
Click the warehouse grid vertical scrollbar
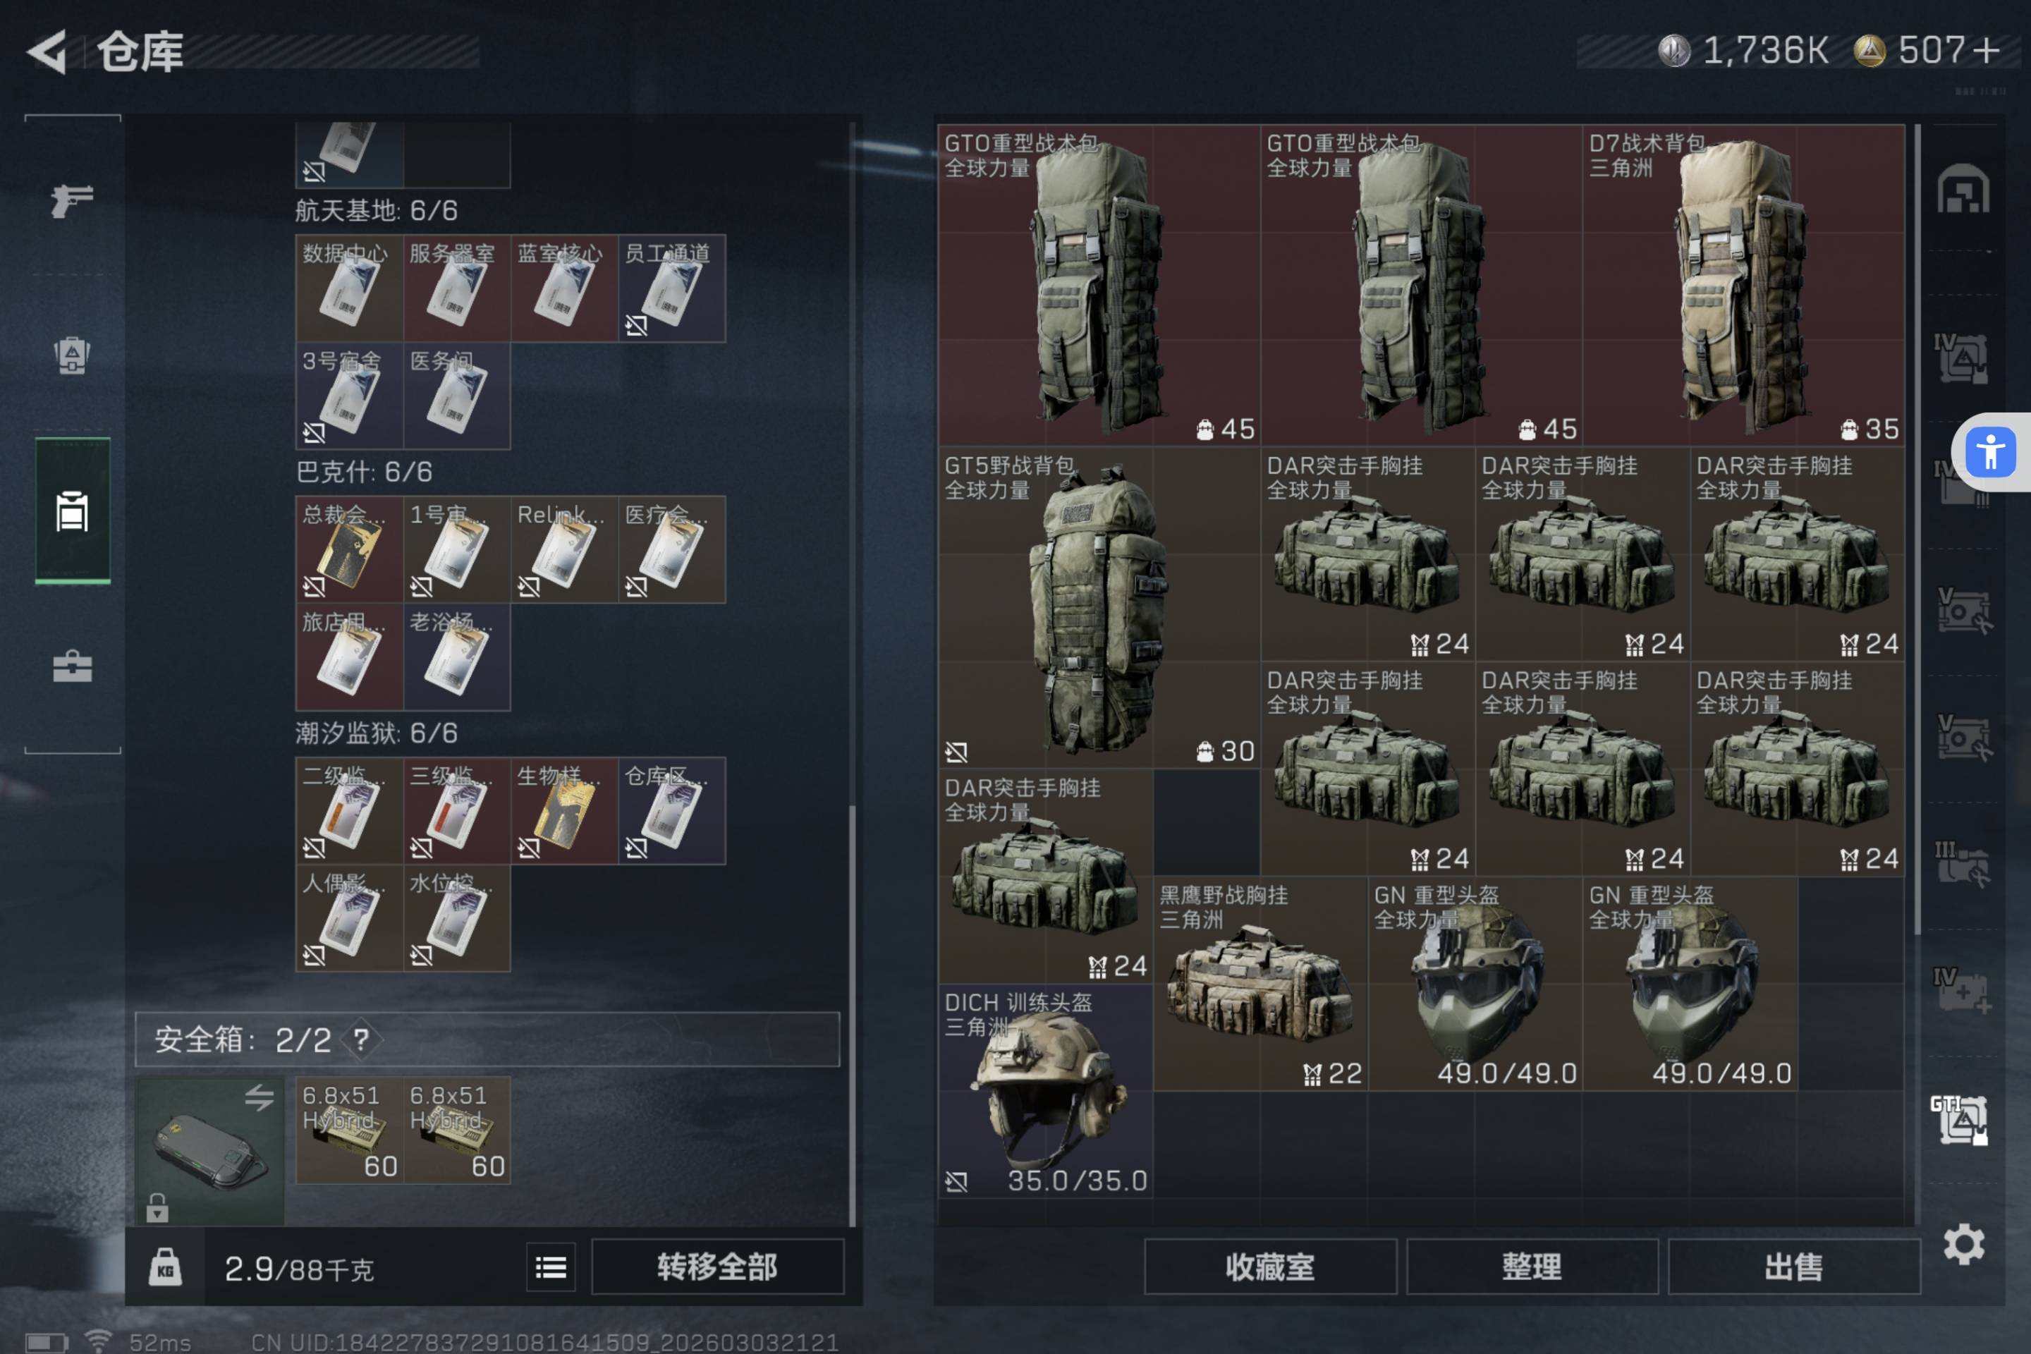(x=1918, y=528)
